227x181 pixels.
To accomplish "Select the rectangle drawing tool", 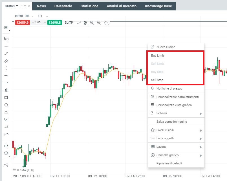I will click(6, 98).
